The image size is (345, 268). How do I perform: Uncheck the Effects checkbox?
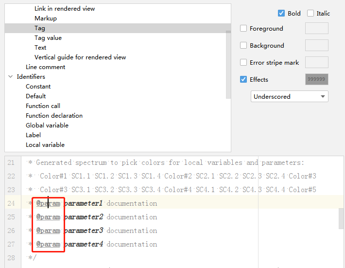243,79
